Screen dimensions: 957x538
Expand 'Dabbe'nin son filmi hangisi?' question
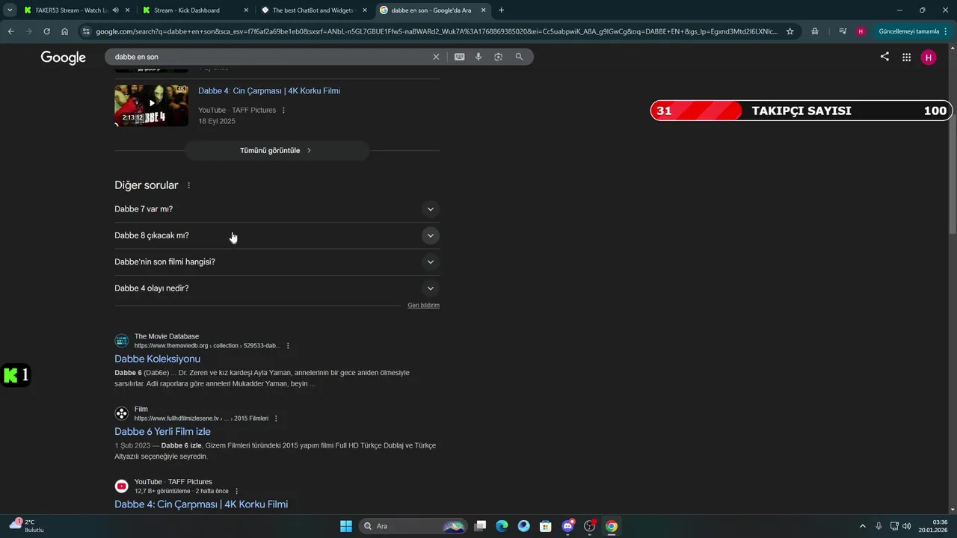[277, 262]
